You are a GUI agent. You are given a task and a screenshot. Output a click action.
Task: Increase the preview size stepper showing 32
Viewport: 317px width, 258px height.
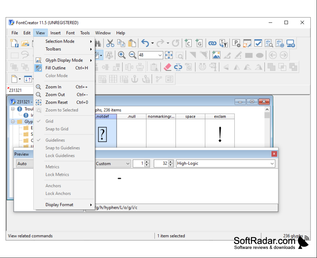pyautogui.click(x=171, y=162)
